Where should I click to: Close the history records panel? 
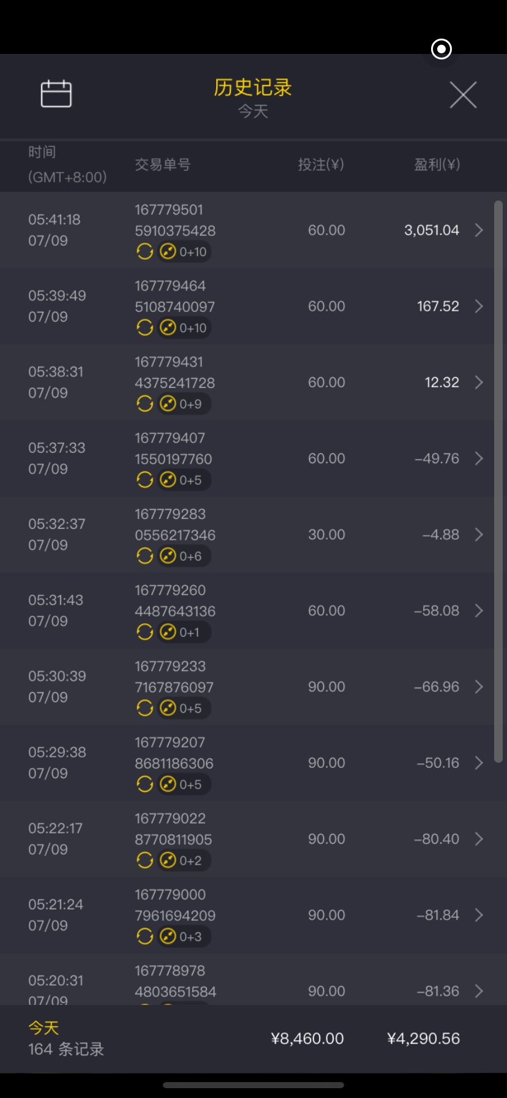(463, 95)
